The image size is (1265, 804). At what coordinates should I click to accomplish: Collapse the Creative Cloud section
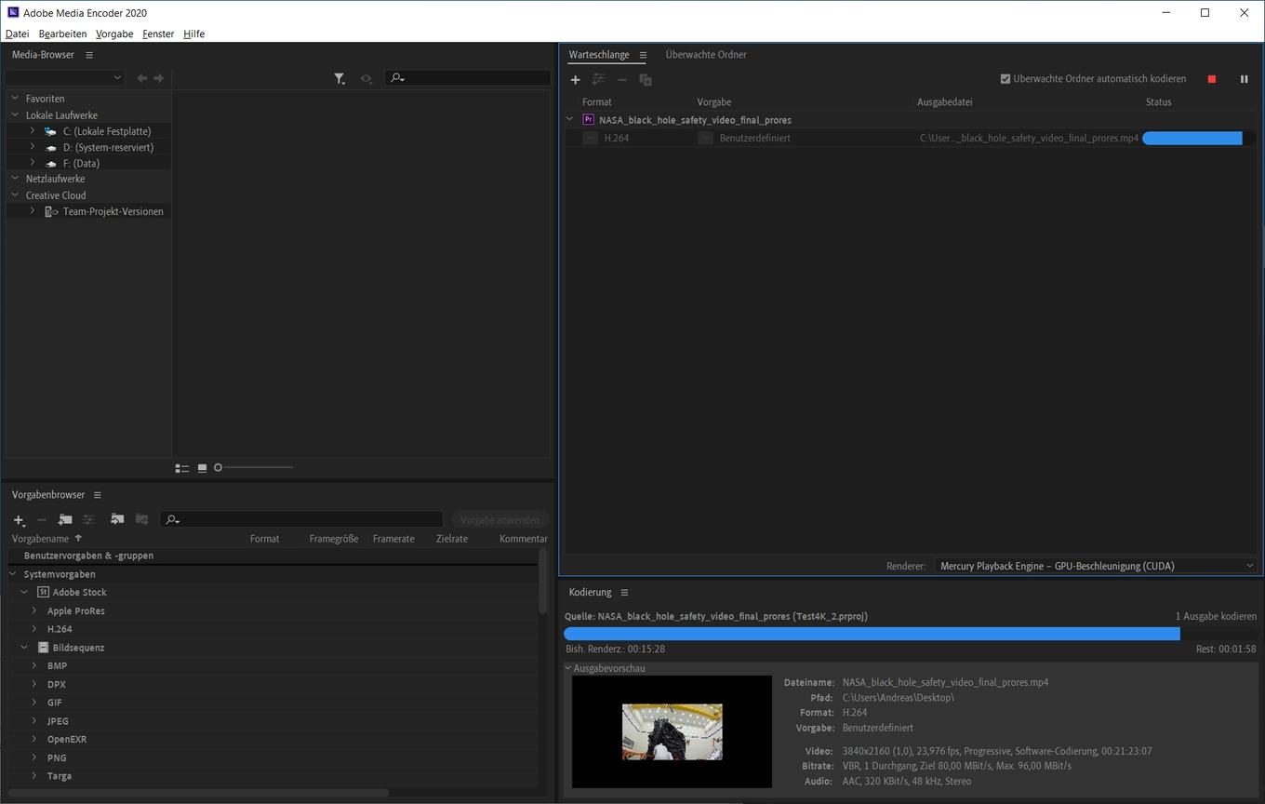tap(15, 194)
